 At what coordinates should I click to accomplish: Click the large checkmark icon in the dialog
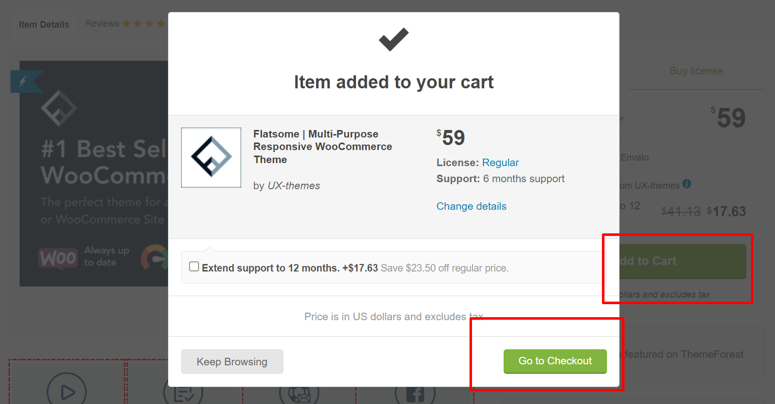pos(394,40)
